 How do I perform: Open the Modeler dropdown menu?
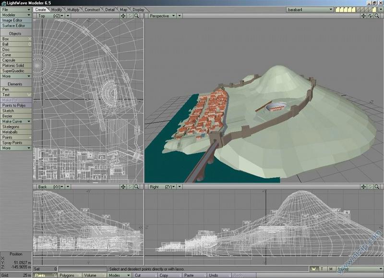[16, 15]
